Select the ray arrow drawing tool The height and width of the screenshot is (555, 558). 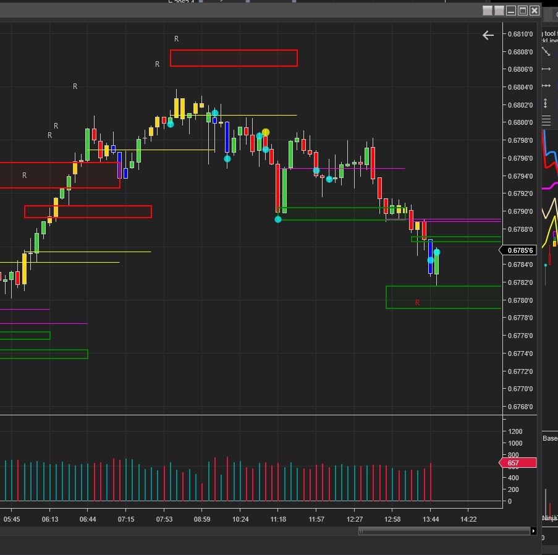click(546, 69)
